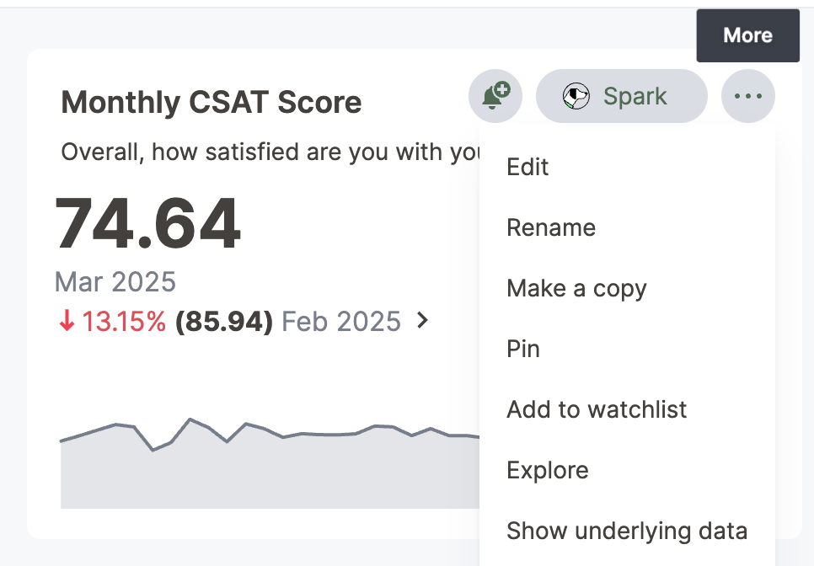Click the 13.15% decrease percentage

[124, 322]
